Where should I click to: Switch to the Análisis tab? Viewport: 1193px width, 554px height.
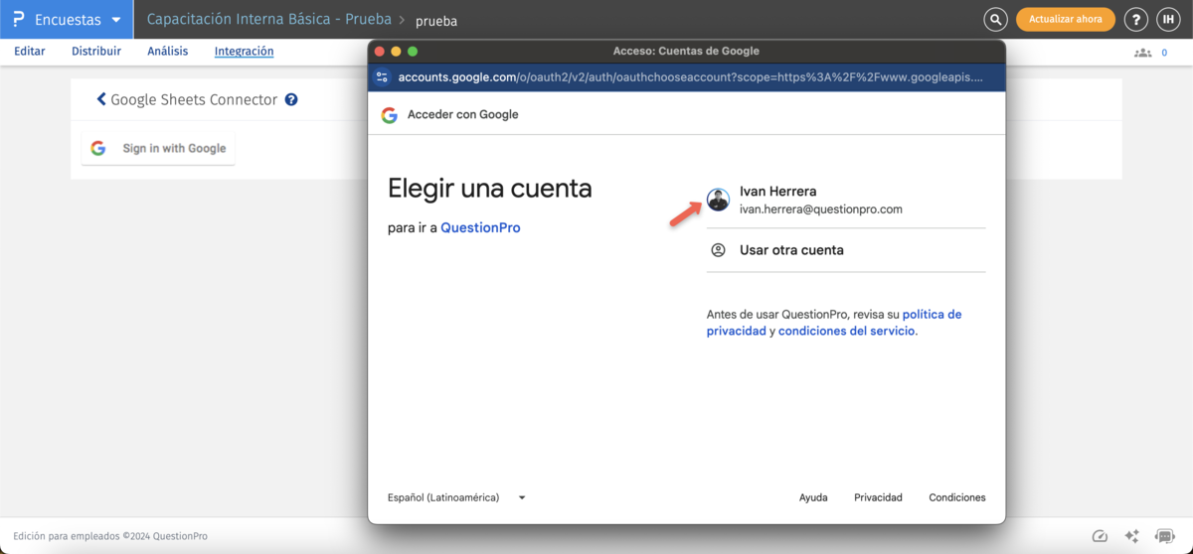[x=167, y=52]
